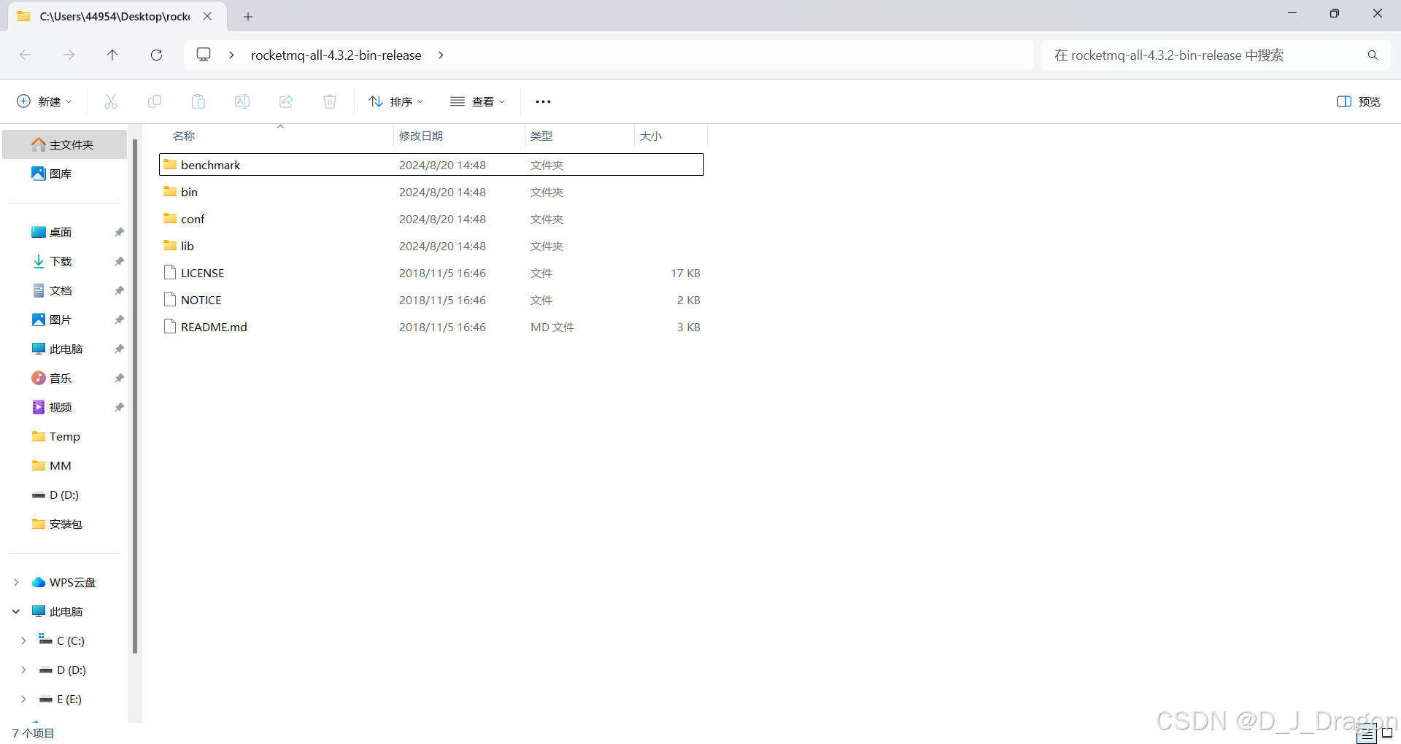Open the 新建 new item dropdown
Image resolution: width=1401 pixels, height=744 pixels.
point(45,101)
